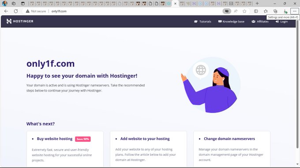The width and height of the screenshot is (300, 168).
Task: Open Buy website hosting
Action: tap(55, 139)
